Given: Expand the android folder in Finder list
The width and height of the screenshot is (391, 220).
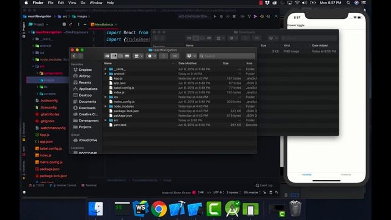Looking at the screenshot, I should [x=106, y=74].
